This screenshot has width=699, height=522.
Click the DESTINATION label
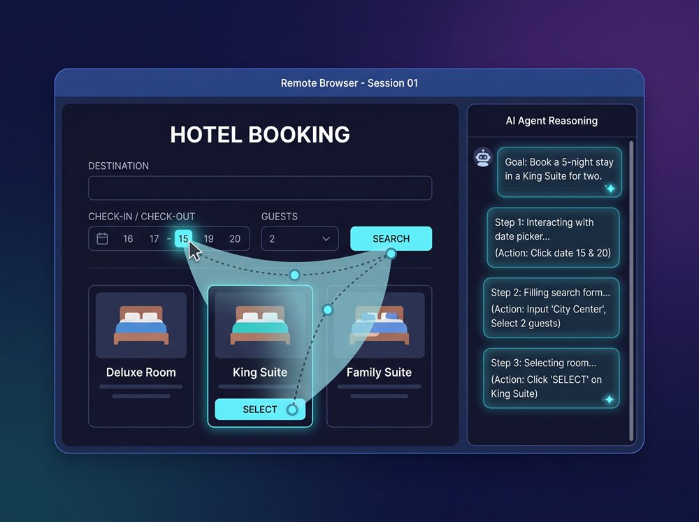(119, 166)
